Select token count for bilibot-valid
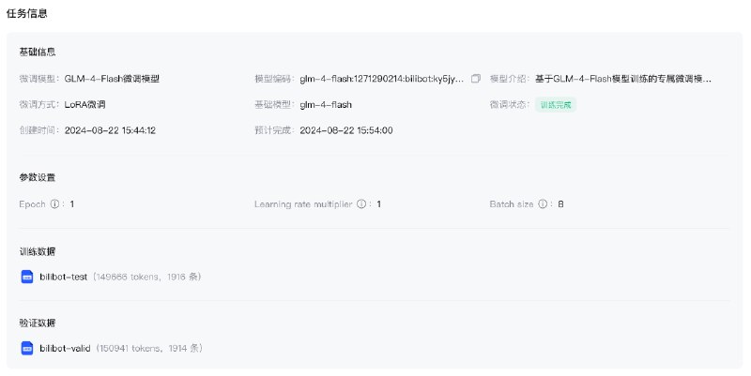Viewport: 751px width, 376px height. (x=130, y=348)
